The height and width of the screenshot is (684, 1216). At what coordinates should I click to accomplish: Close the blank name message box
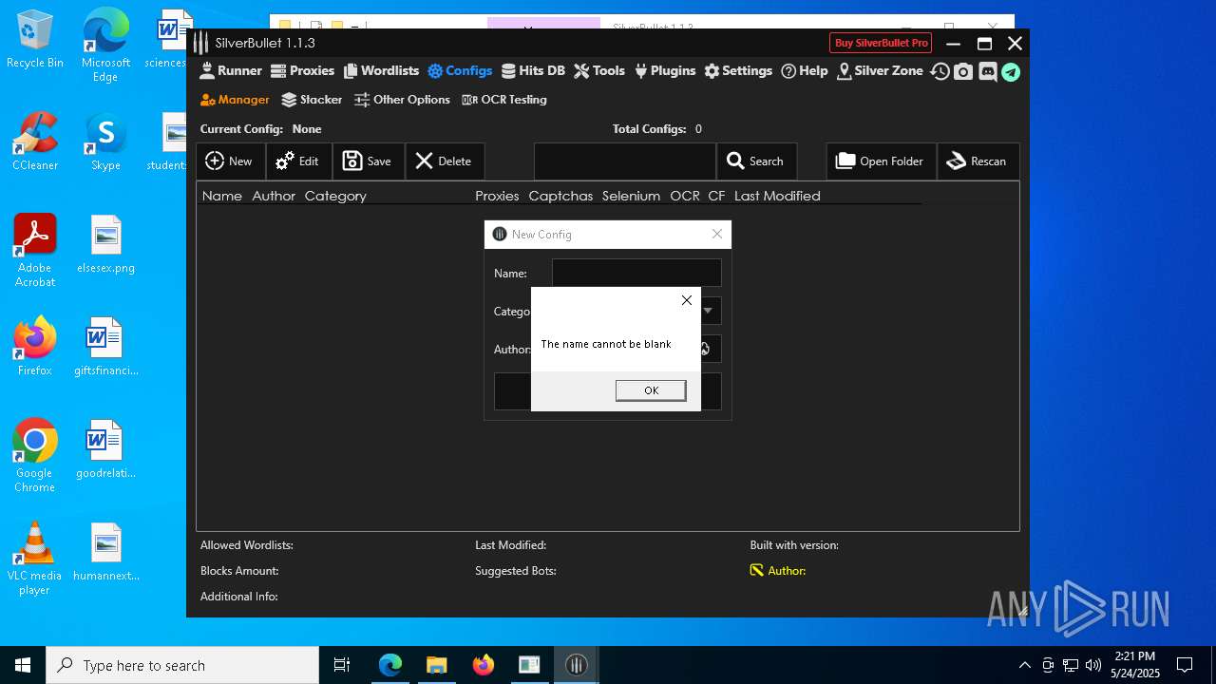687,300
